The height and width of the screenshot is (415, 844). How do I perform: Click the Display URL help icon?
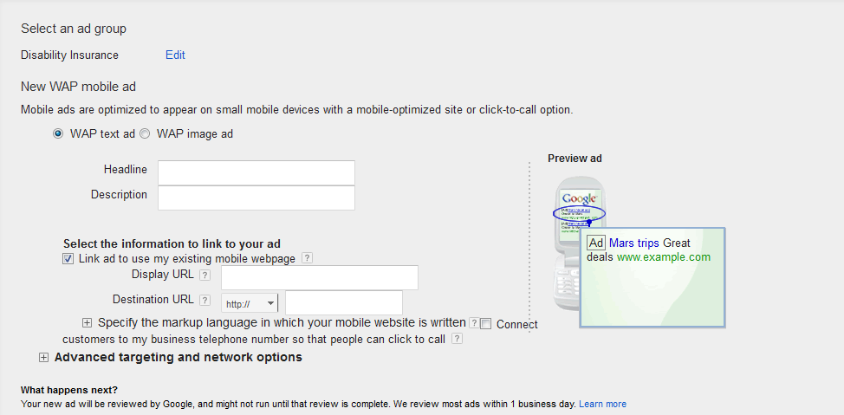(x=205, y=276)
